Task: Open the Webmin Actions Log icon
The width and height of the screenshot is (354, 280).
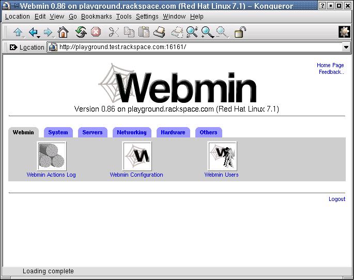Action: pos(52,156)
